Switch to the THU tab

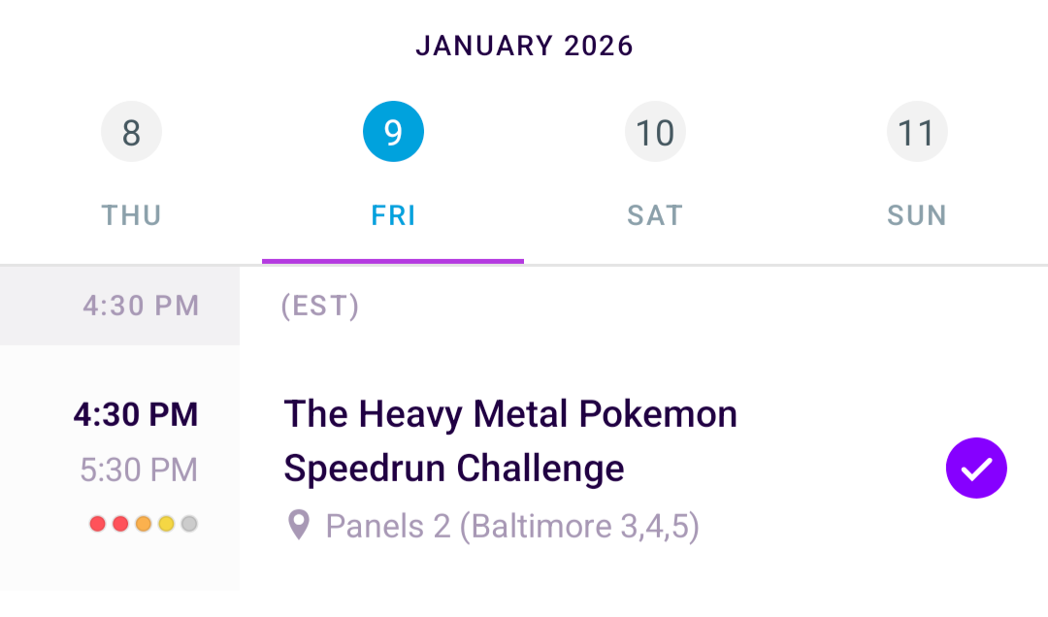coord(131,215)
